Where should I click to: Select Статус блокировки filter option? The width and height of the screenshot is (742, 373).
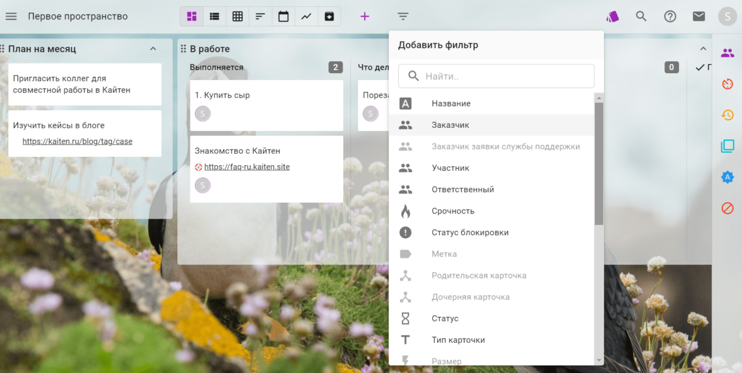click(x=492, y=232)
